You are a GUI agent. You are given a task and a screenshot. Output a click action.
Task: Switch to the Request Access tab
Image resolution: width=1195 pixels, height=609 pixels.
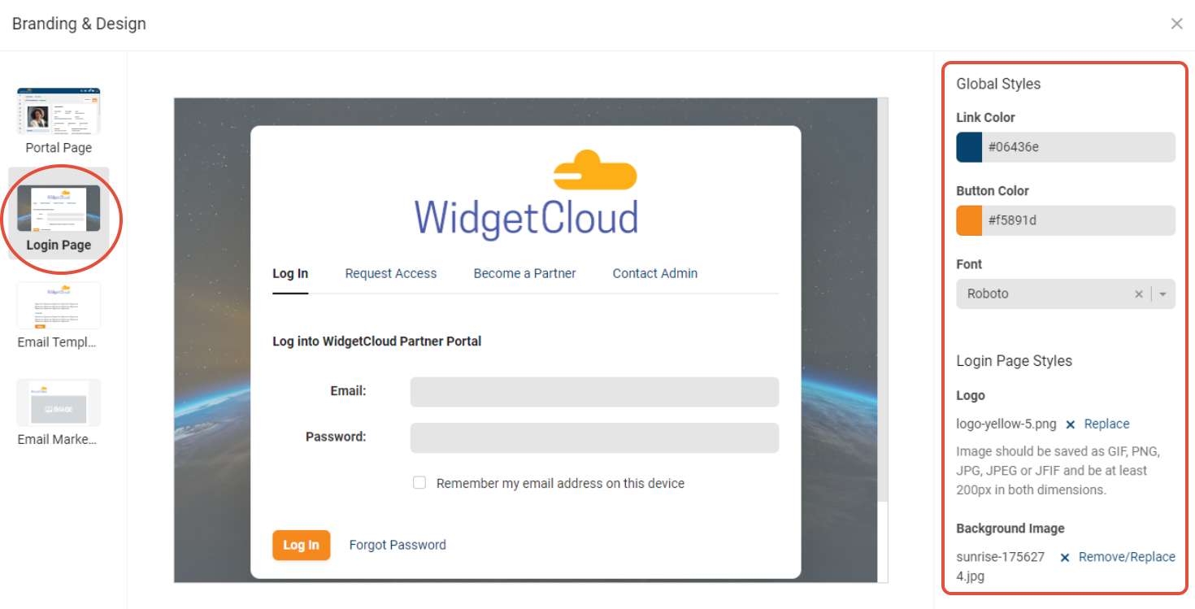tap(391, 273)
